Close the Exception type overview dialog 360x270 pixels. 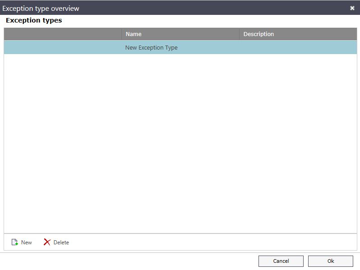pos(352,8)
